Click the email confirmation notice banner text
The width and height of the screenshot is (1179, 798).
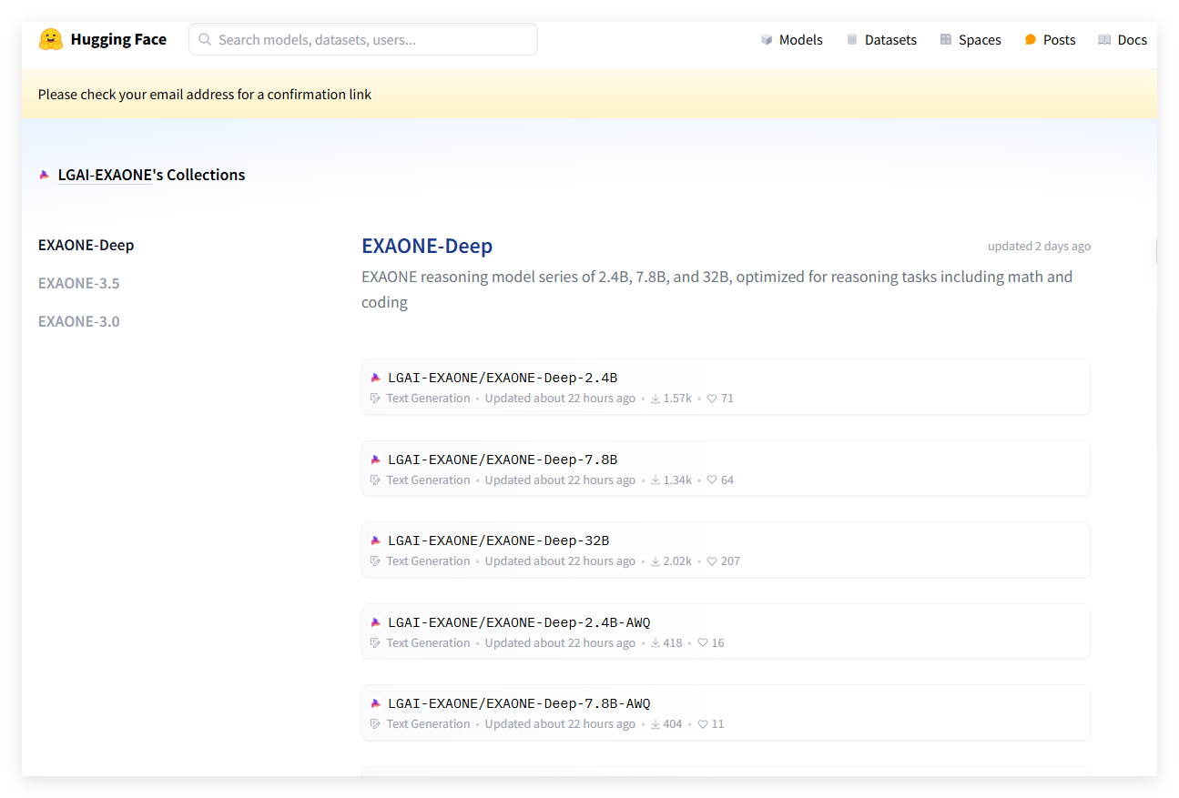click(x=205, y=95)
